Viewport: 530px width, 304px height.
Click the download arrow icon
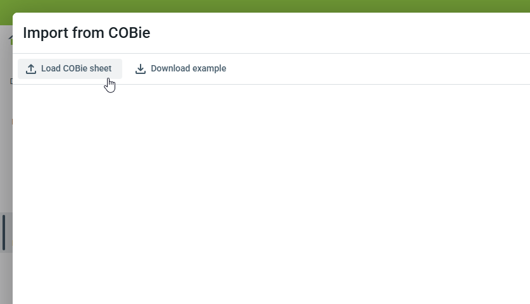(141, 67)
